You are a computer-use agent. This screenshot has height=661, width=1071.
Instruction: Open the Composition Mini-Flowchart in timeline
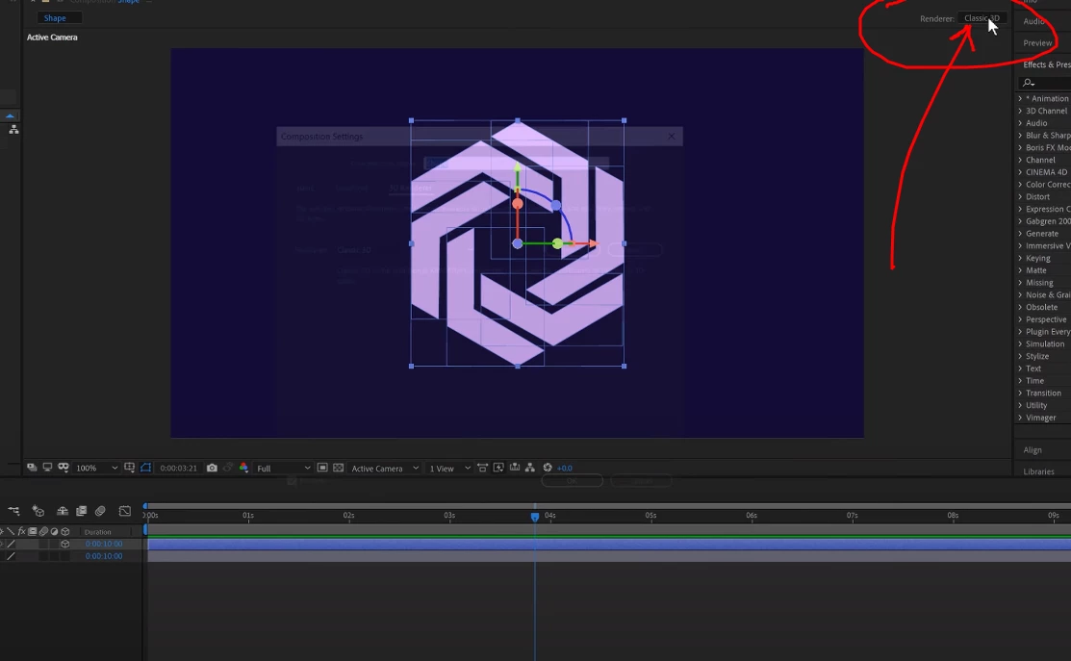pyautogui.click(x=13, y=511)
